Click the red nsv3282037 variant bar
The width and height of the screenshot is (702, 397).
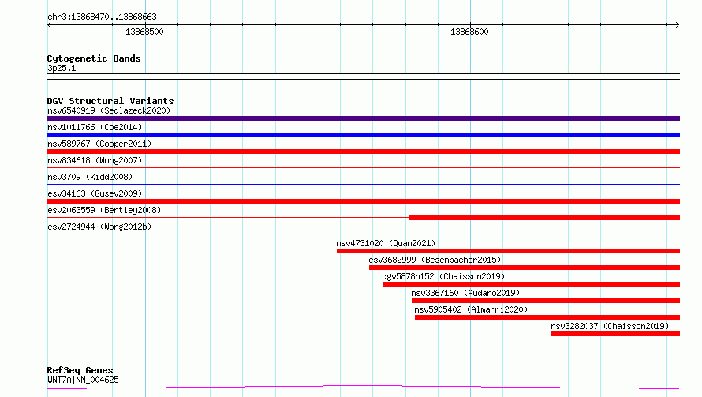(615, 334)
